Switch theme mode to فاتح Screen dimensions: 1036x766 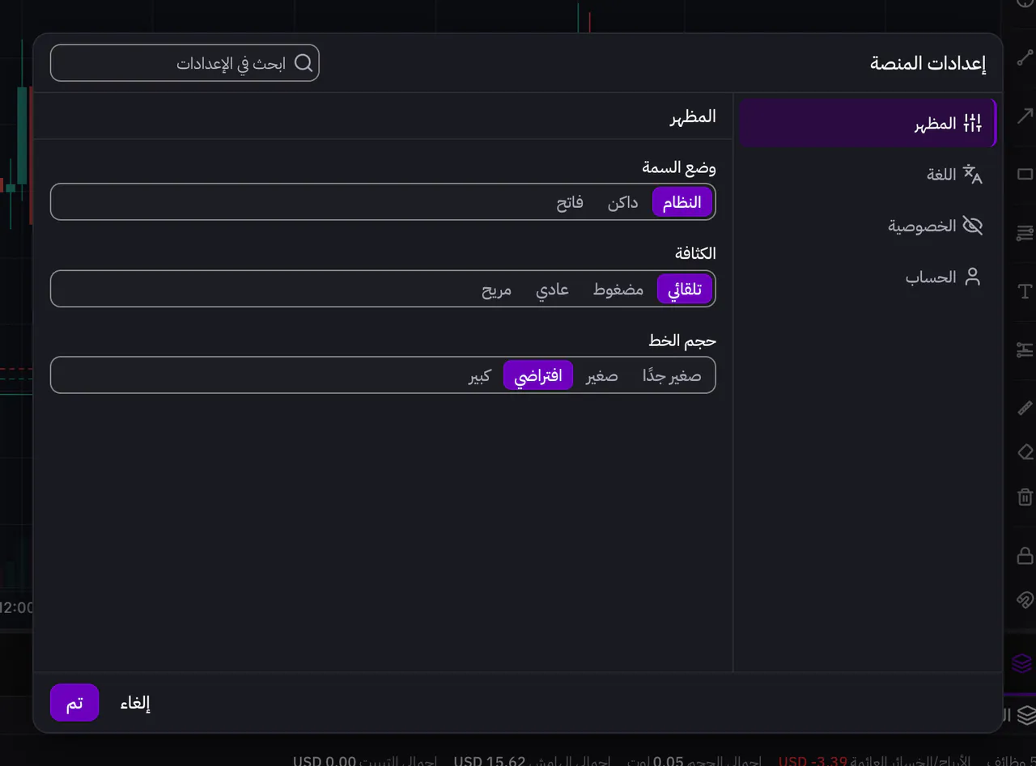(570, 202)
